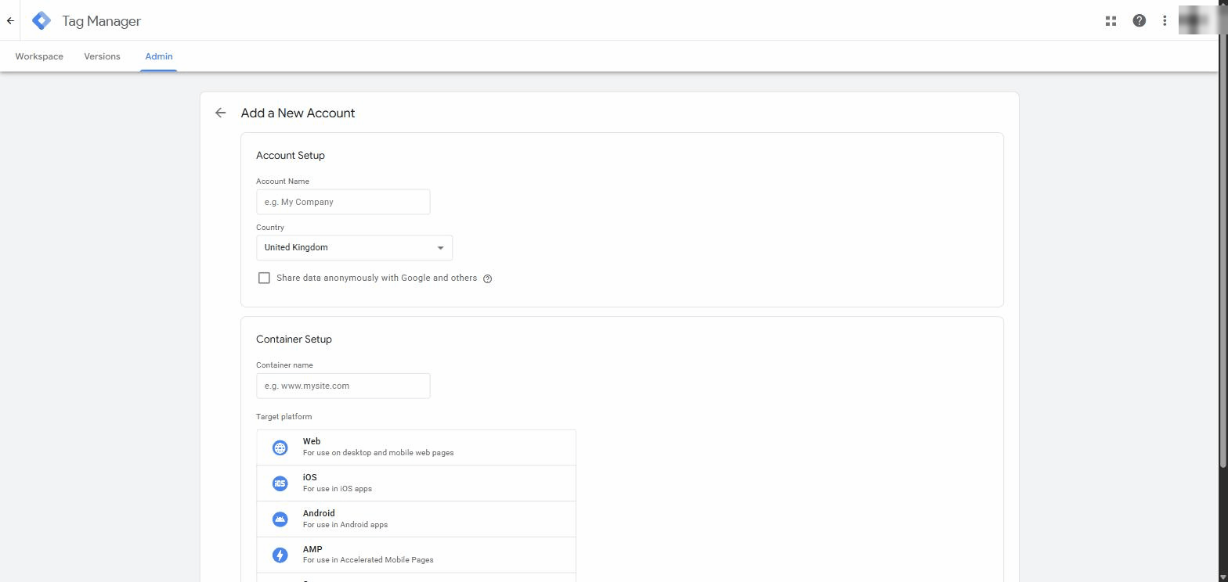This screenshot has width=1228, height=582.
Task: Click the Target platform label
Action: (284, 417)
